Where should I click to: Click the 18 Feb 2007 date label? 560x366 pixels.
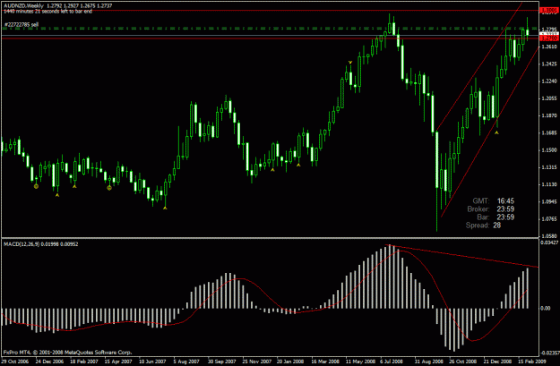click(x=84, y=362)
